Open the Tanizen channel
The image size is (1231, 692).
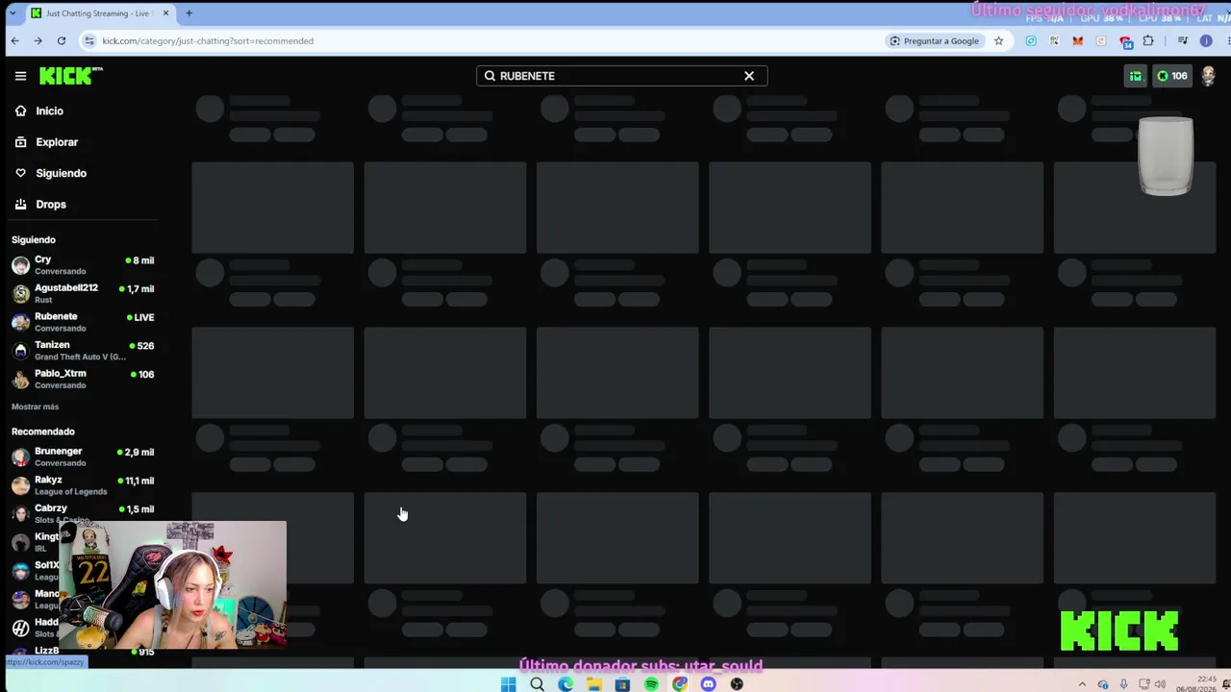click(x=83, y=351)
